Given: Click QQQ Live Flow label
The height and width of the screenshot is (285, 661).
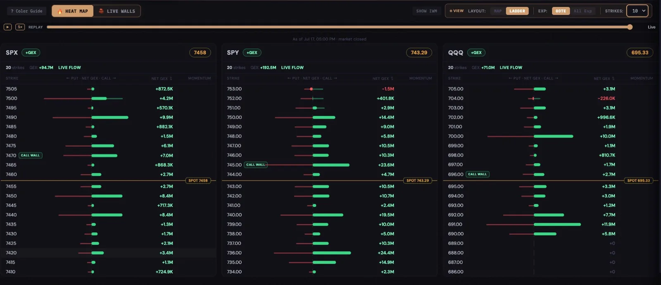Looking at the screenshot, I should [511, 68].
